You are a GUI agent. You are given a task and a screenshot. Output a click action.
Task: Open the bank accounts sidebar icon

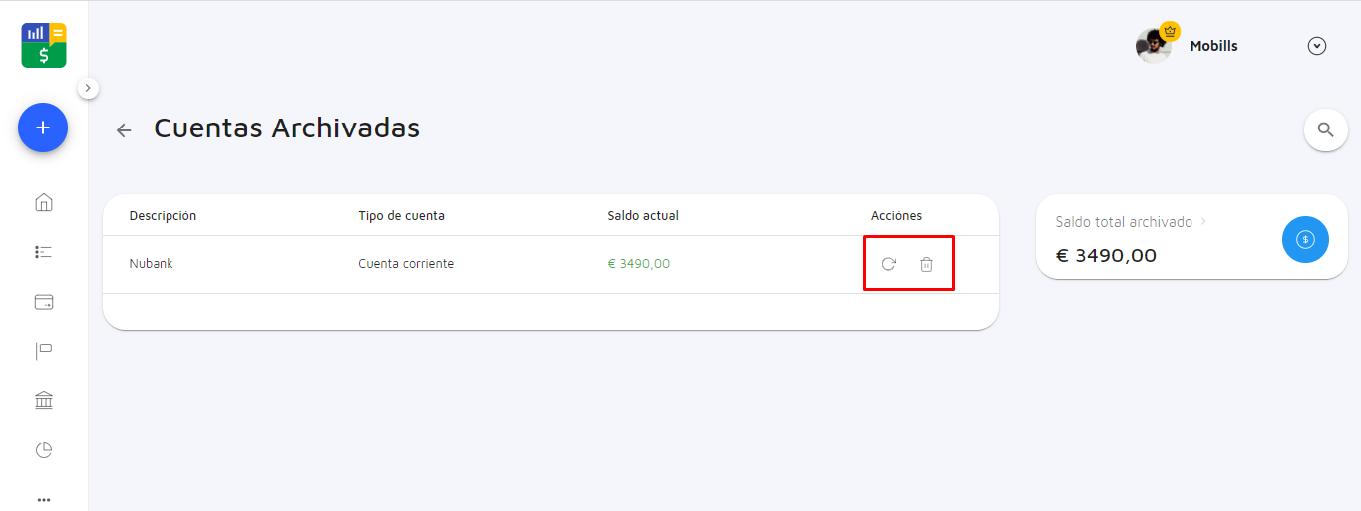tap(44, 400)
